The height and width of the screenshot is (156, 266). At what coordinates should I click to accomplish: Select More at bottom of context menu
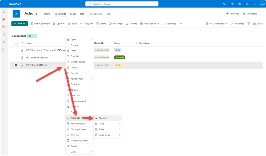(x=79, y=152)
